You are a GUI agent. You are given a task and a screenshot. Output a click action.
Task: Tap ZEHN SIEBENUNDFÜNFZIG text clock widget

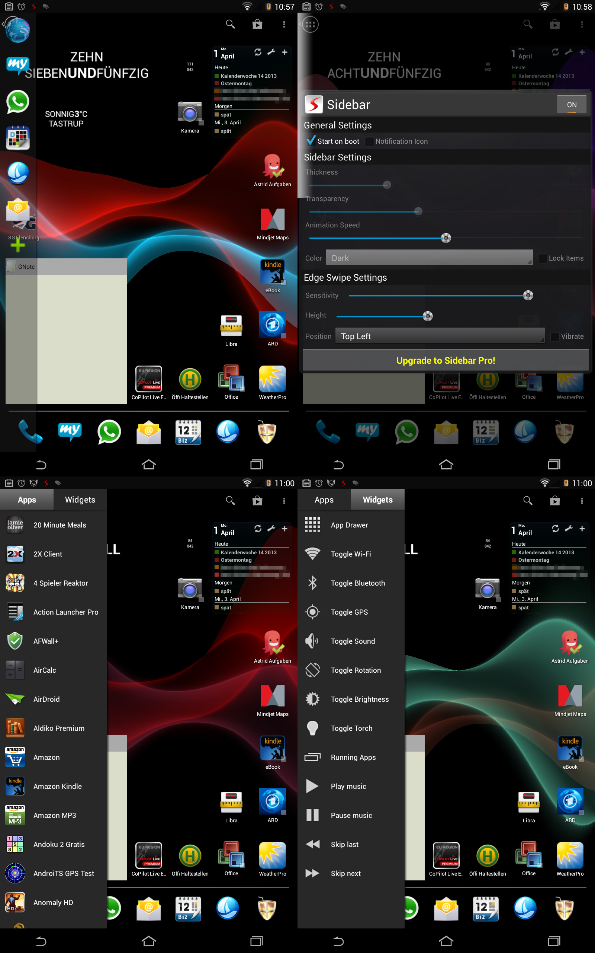pos(87,65)
